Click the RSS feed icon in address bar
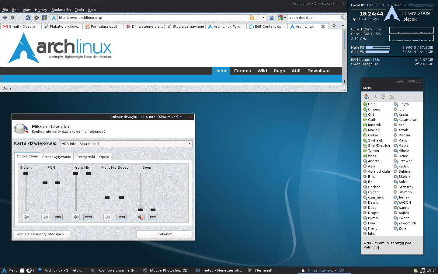 [x=252, y=18]
